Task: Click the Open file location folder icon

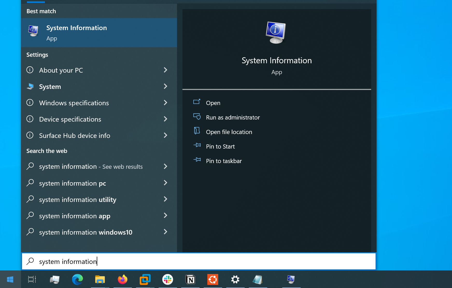Action: (x=197, y=131)
